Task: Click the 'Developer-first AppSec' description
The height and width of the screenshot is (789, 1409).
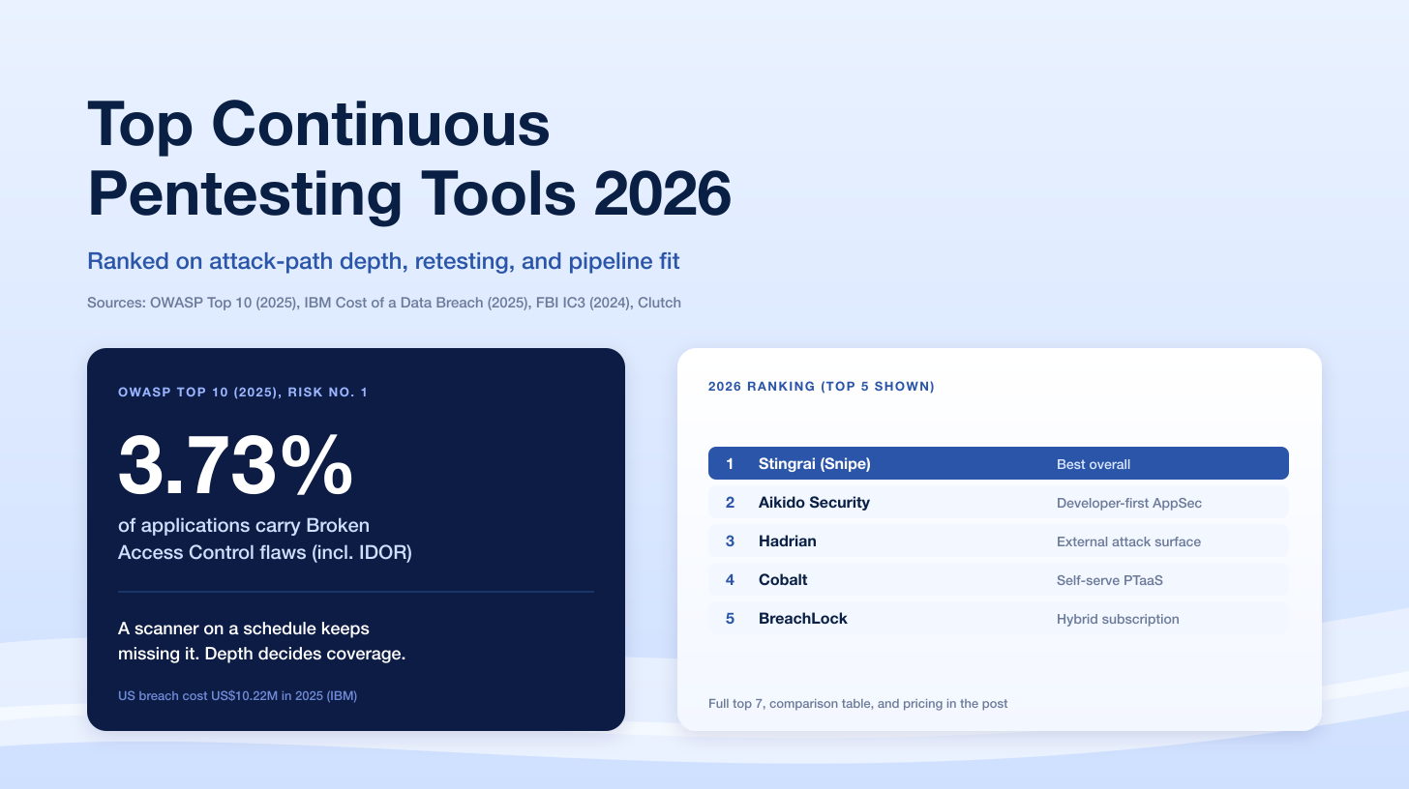Action: [1129, 503]
